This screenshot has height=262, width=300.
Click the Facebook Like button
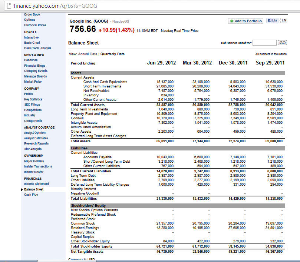[272, 21]
